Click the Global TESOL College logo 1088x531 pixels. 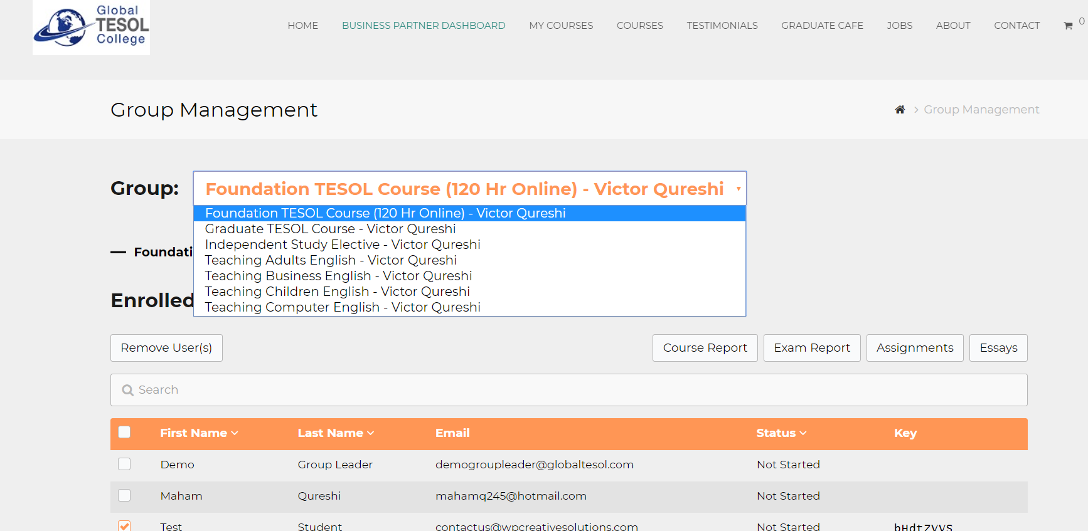(91, 26)
